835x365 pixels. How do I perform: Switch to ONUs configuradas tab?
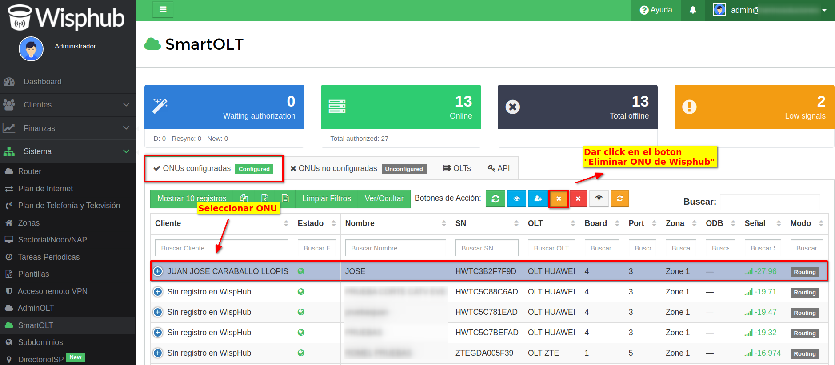214,168
